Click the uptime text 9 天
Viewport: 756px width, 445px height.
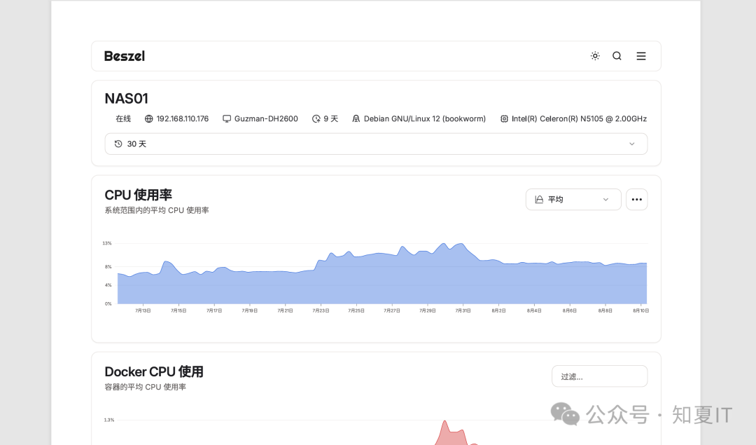pyautogui.click(x=330, y=118)
